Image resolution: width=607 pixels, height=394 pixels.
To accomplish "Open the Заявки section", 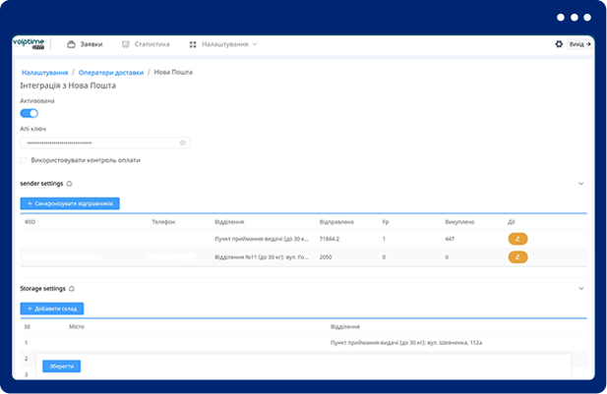I will [85, 44].
